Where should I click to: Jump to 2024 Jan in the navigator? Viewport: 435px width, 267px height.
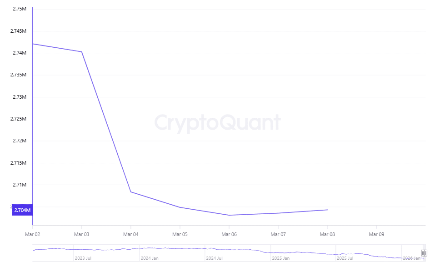149,258
